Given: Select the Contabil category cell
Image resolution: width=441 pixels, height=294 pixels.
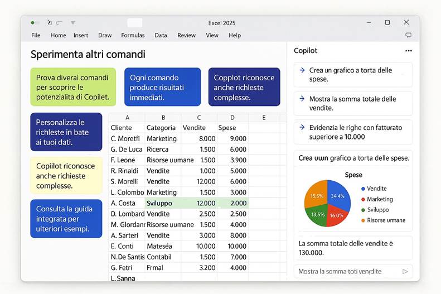Looking at the screenshot, I should point(163,257).
